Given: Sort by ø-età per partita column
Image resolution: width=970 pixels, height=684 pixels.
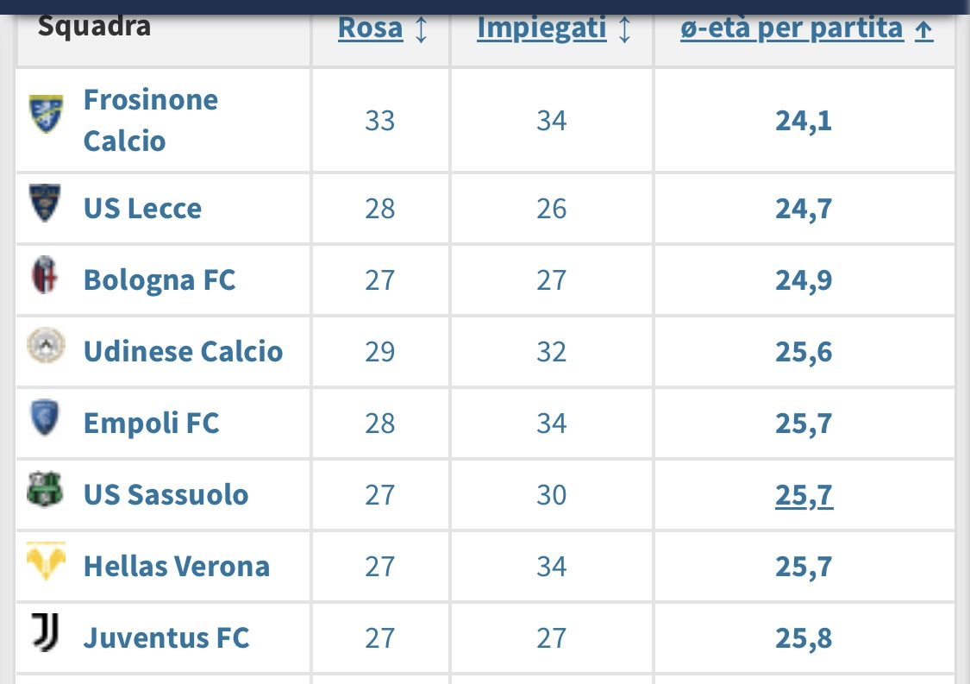Looking at the screenshot, I should click(792, 28).
